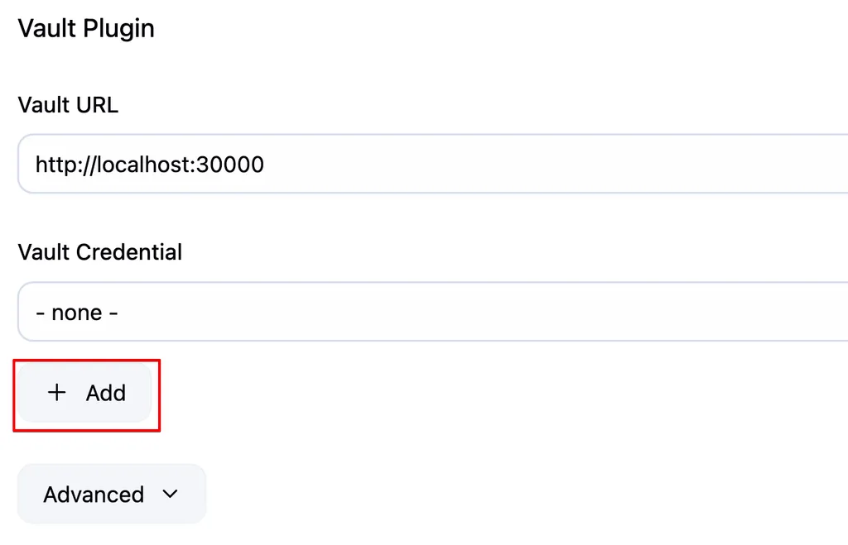Show advanced Vault Plugin options
This screenshot has height=545, width=848.
[x=112, y=494]
